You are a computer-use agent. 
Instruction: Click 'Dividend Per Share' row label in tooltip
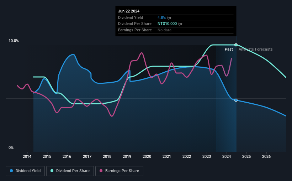point(135,24)
